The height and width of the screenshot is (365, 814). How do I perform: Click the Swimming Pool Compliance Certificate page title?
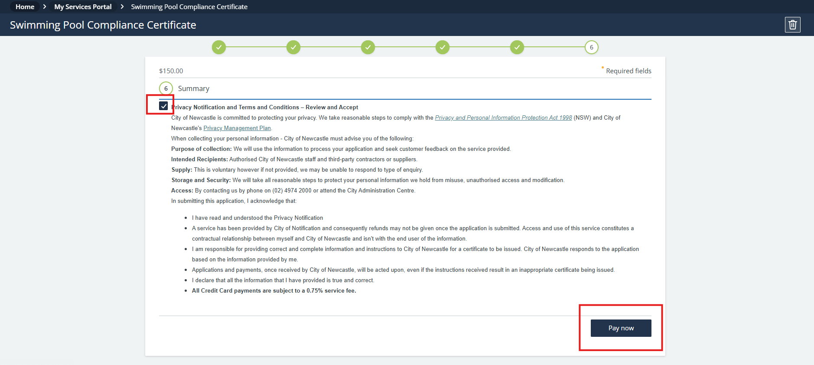[103, 25]
